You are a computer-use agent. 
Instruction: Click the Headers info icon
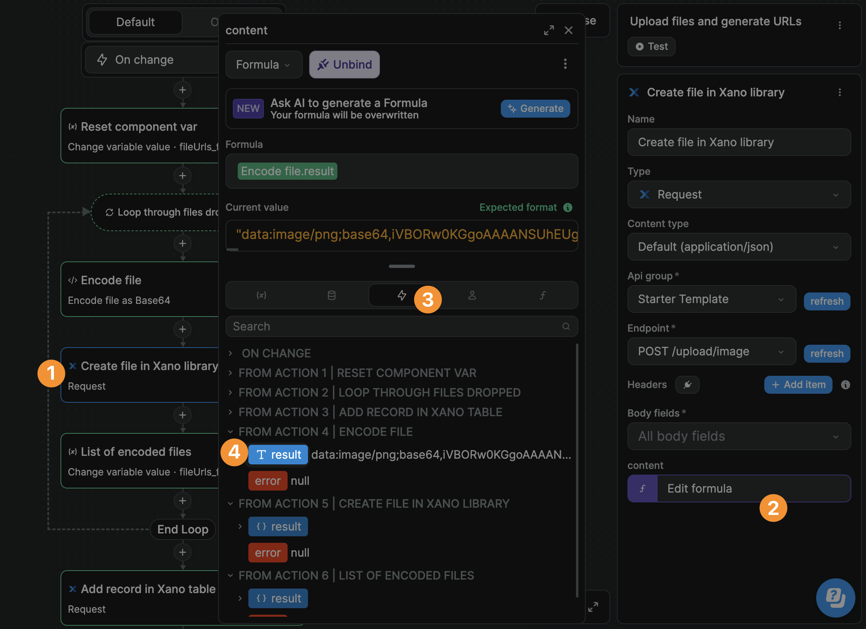pos(846,385)
